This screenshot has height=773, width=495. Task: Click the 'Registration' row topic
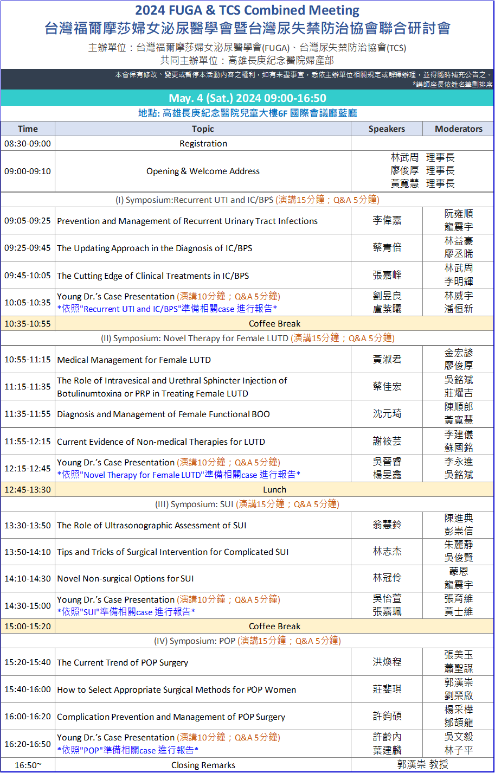coord(203,144)
